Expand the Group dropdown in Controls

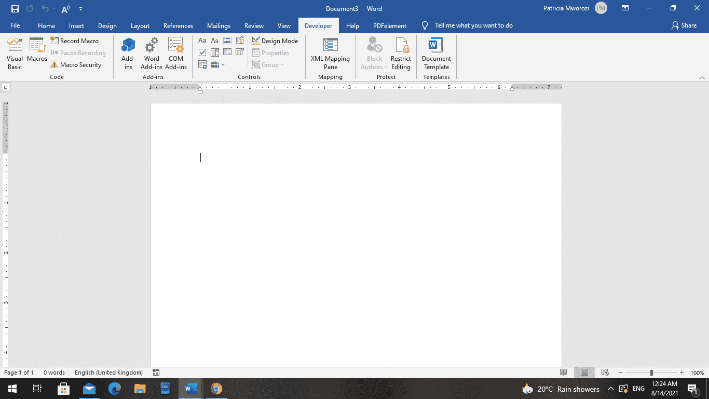[x=282, y=64]
